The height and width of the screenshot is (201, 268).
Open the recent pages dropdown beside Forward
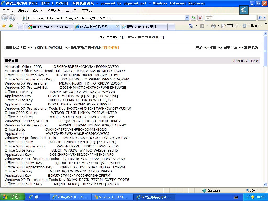coord(18,18)
